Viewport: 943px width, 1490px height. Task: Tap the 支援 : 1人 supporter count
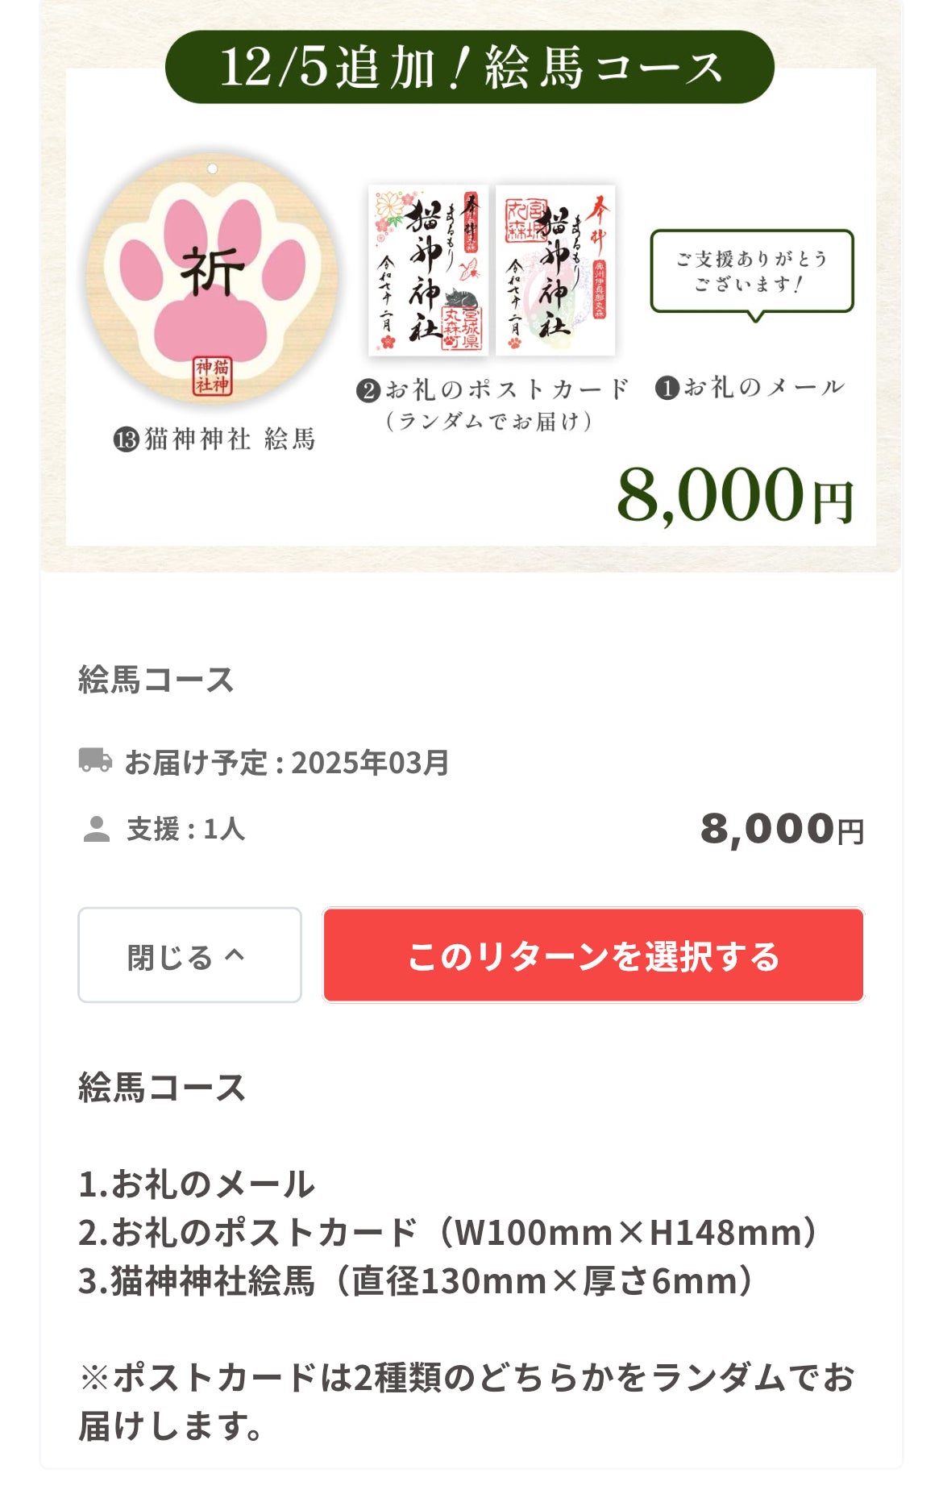click(x=185, y=829)
